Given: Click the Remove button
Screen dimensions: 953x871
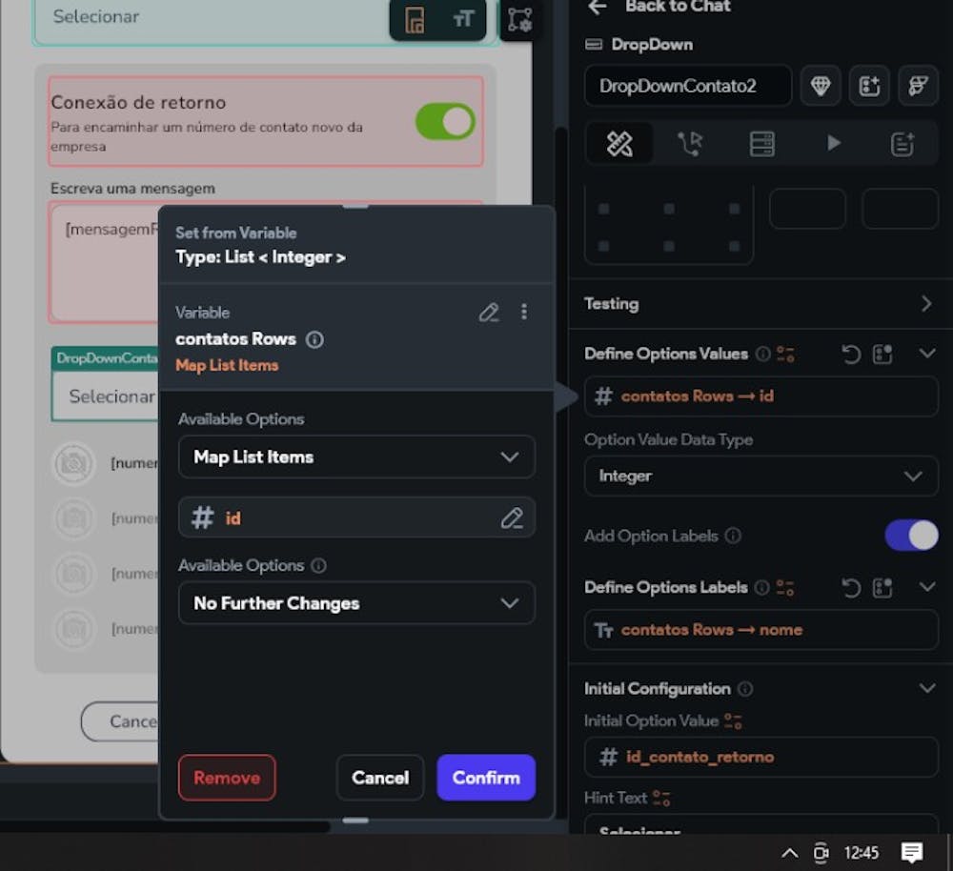Looking at the screenshot, I should coord(227,778).
